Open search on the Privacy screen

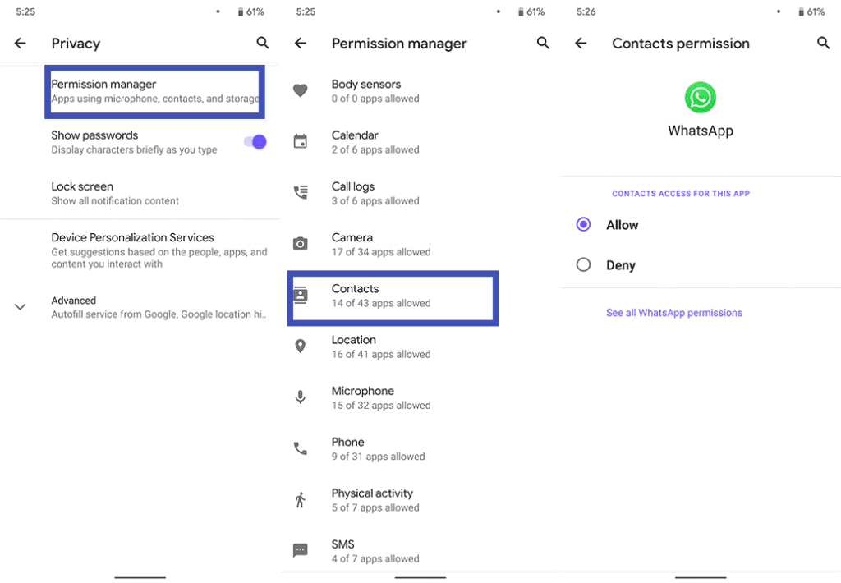(x=262, y=43)
